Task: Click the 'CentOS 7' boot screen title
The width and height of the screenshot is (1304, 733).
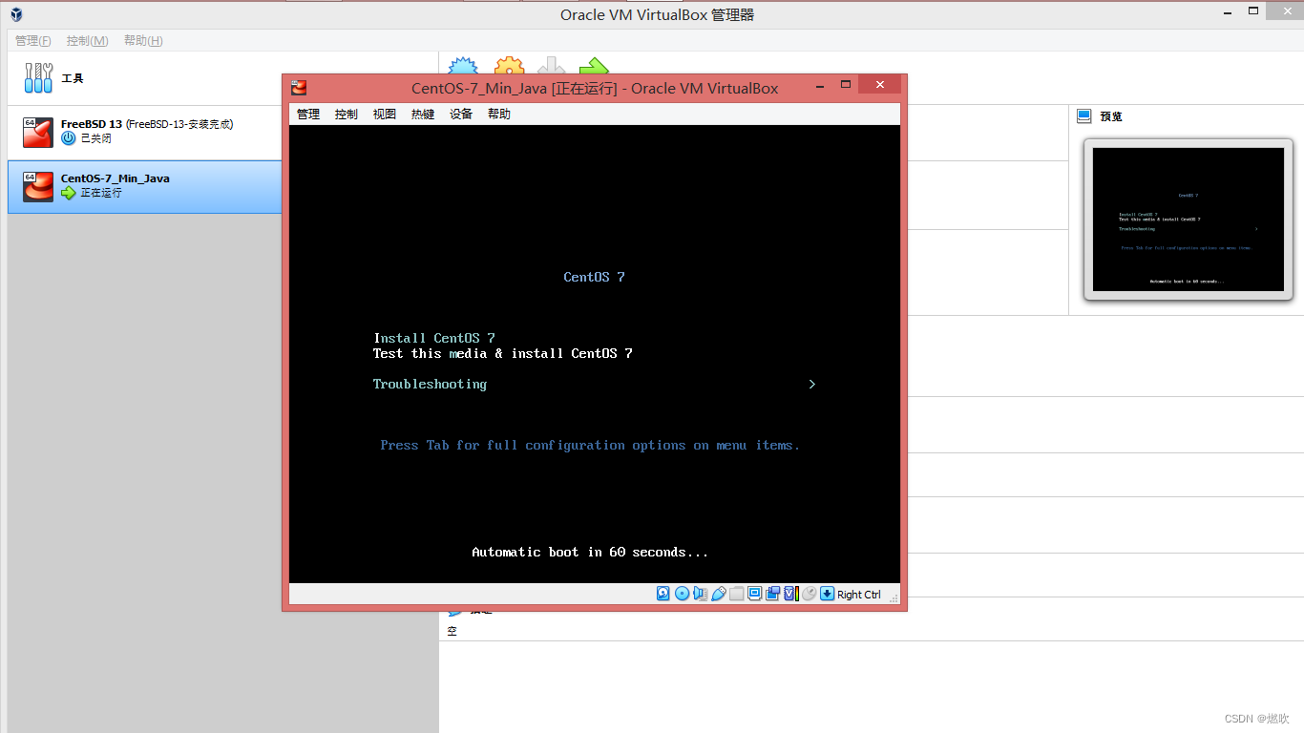Action: coord(594,277)
